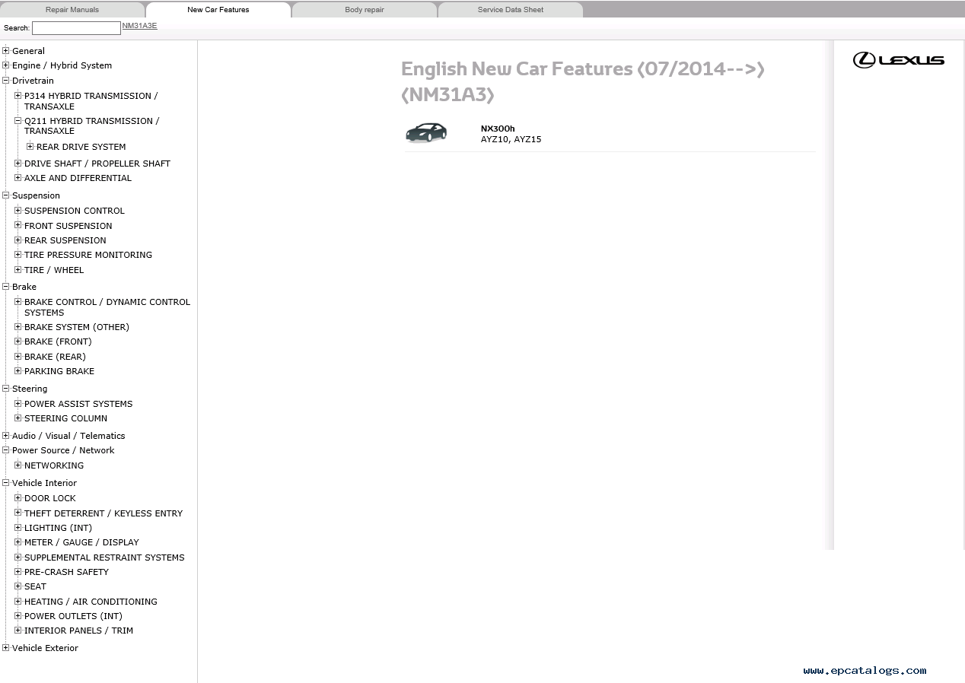Focus the Search input field
The height and width of the screenshot is (683, 965).
pyautogui.click(x=76, y=28)
